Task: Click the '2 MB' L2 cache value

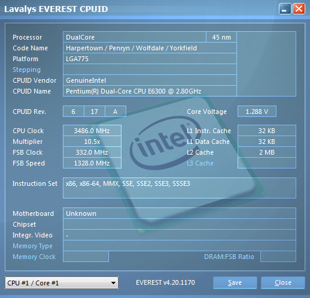Action: click(x=267, y=152)
